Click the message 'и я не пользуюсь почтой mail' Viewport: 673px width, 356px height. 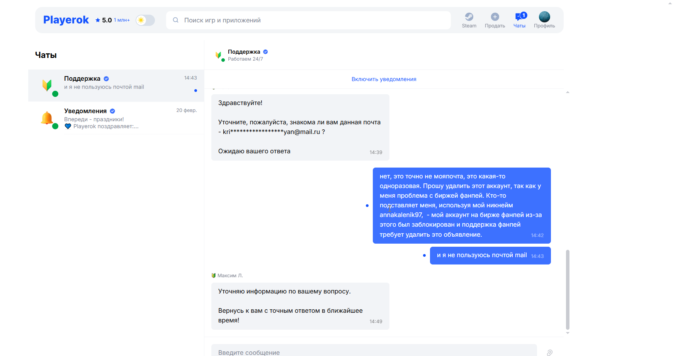click(490, 256)
